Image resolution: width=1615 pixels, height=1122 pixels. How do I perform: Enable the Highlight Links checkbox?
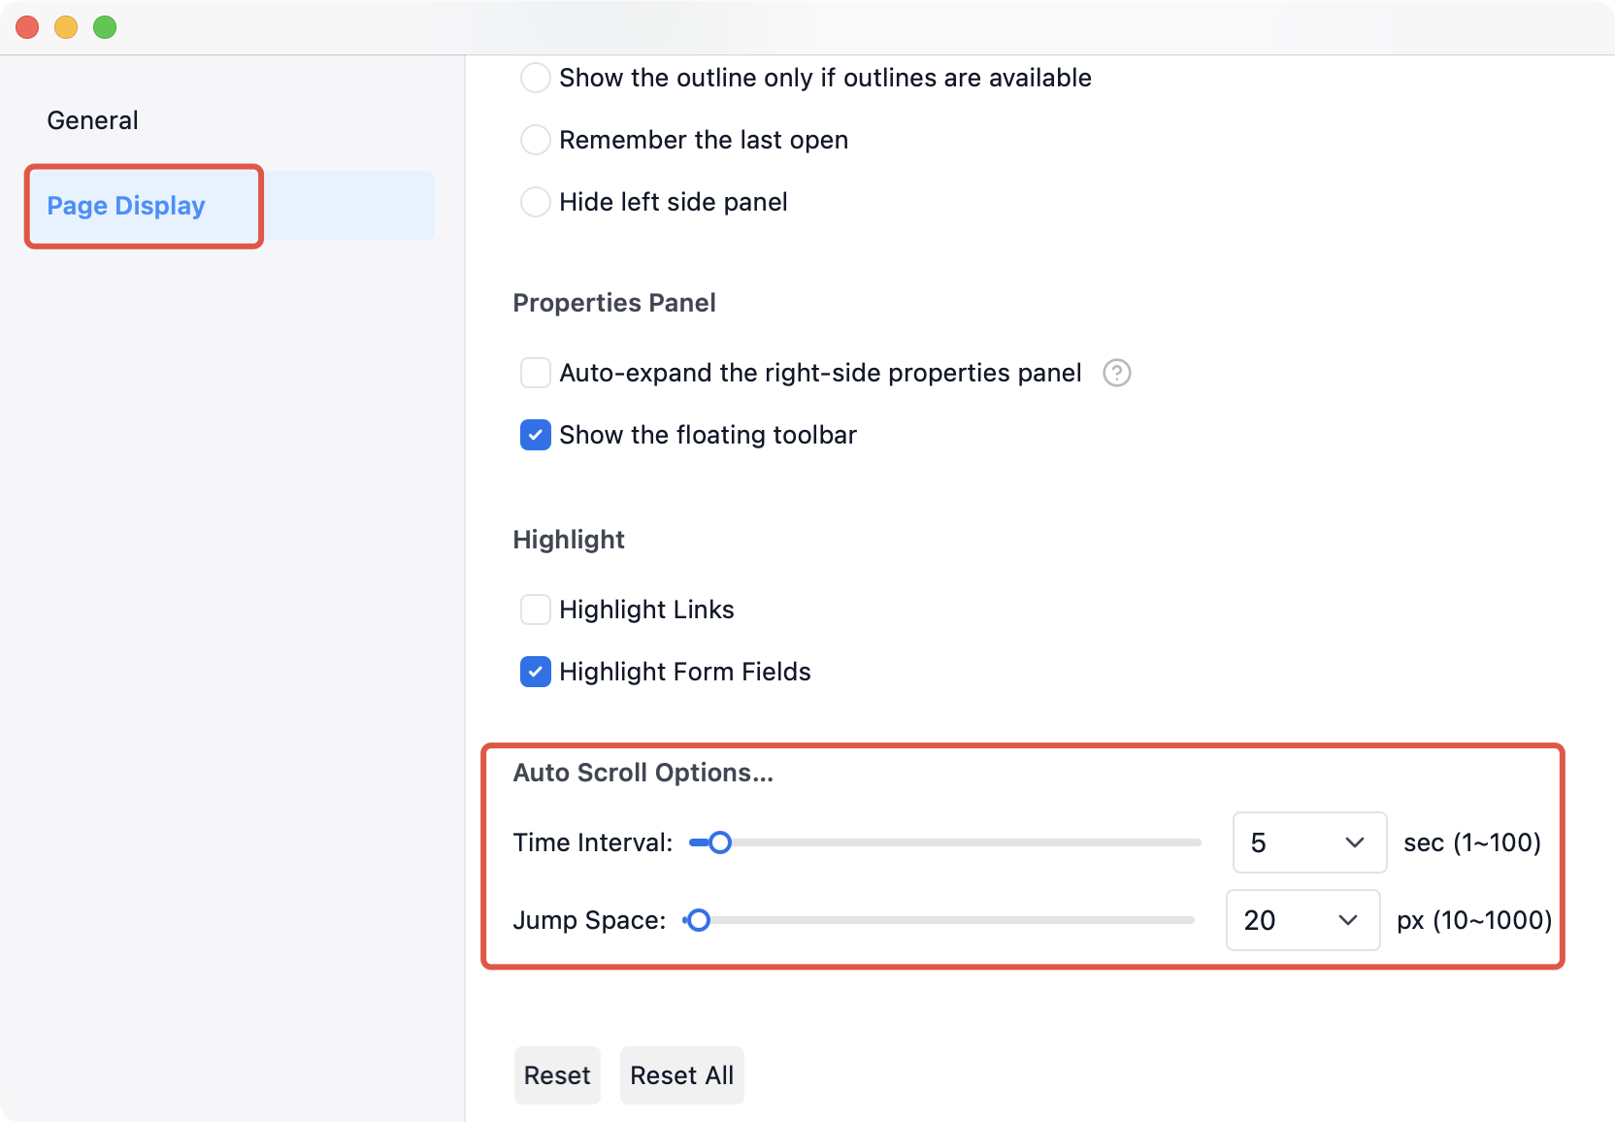coord(536,610)
